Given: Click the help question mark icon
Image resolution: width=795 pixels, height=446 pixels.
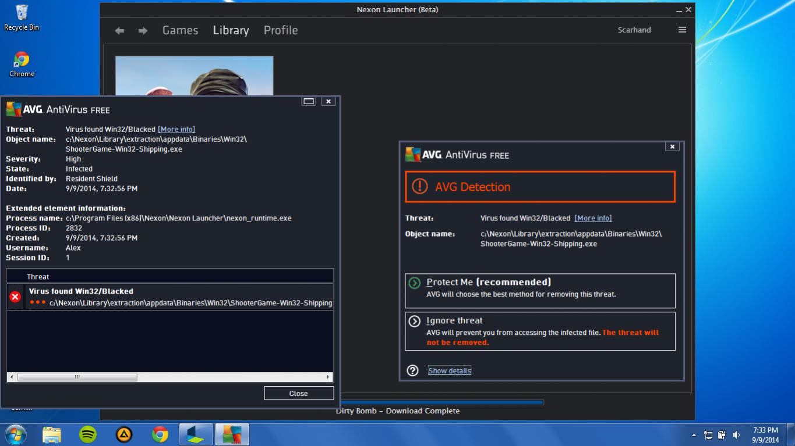Looking at the screenshot, I should pos(413,370).
